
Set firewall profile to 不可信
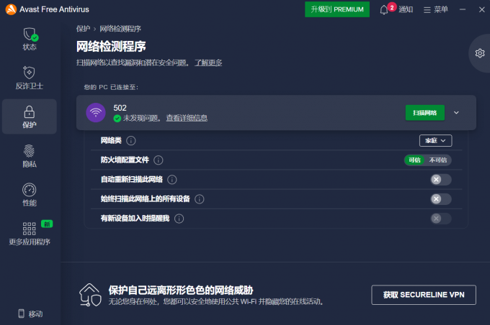(438, 160)
